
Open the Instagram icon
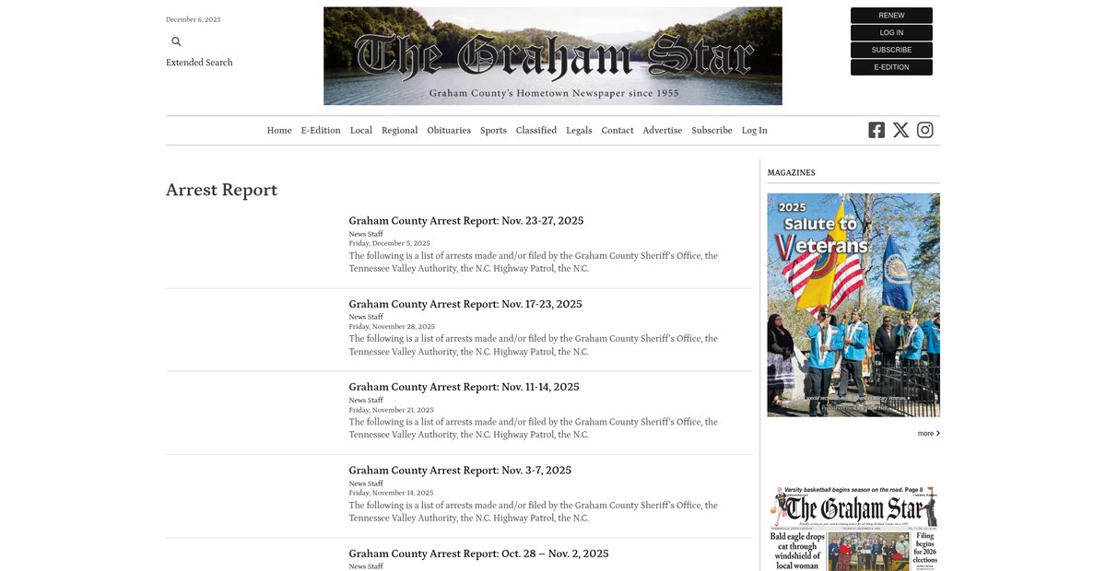point(925,130)
